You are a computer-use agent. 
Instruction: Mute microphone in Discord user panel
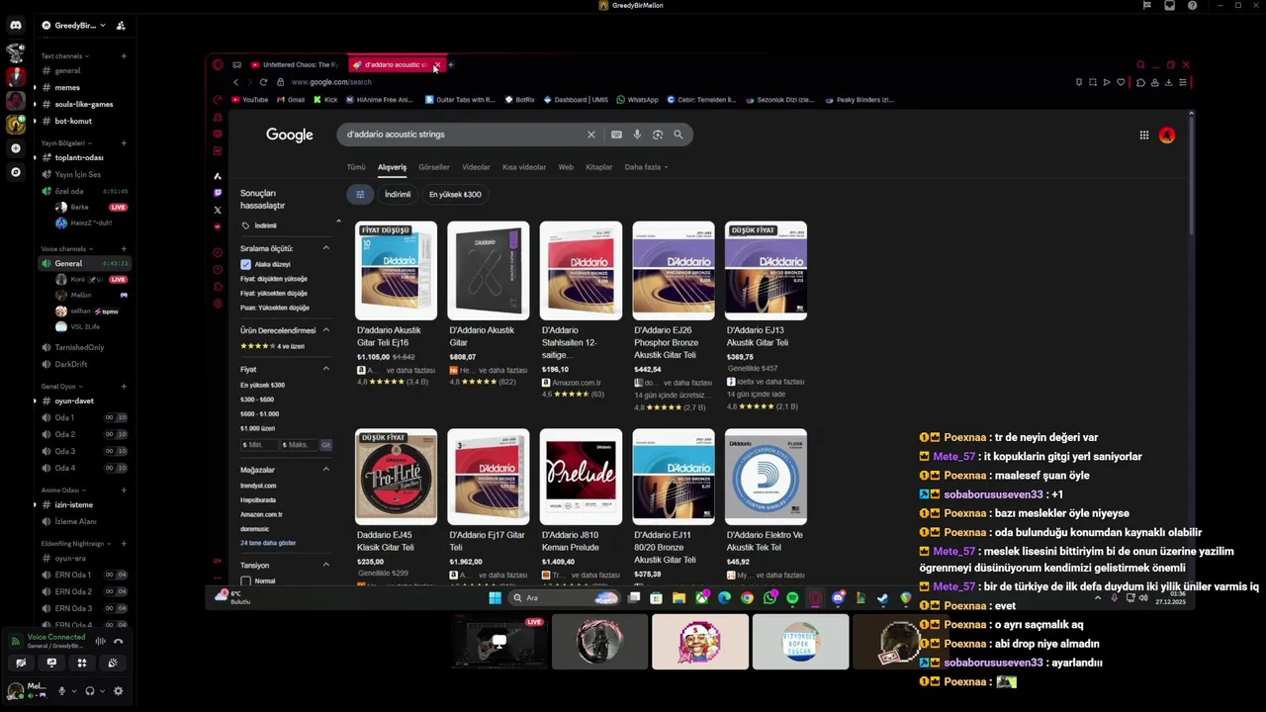(x=61, y=691)
